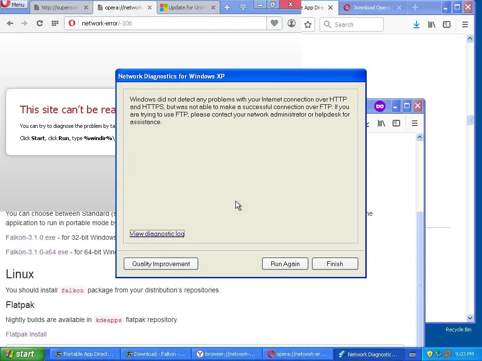Bookmark this page with Firefox star icon

[x=308, y=24]
